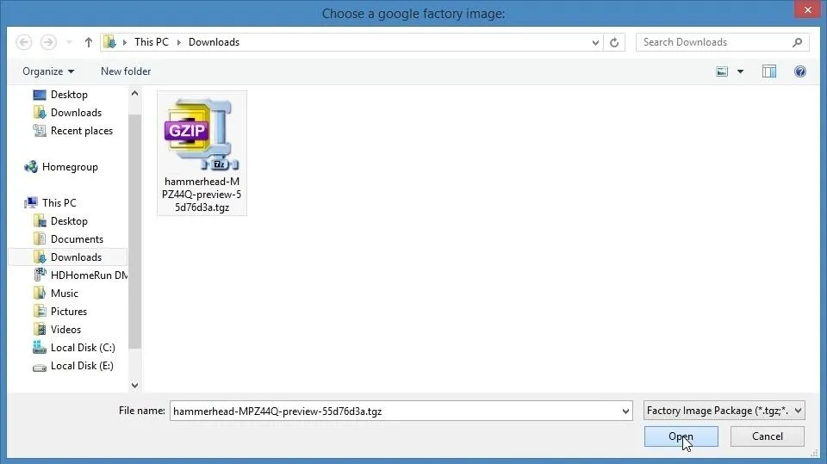Select the hammerhead GZIP file icon
The image size is (827, 464).
[x=202, y=134]
